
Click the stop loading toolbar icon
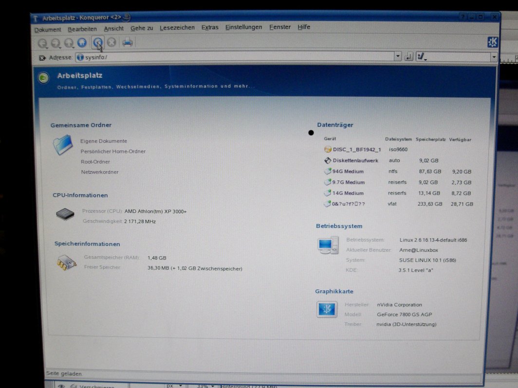pos(111,42)
